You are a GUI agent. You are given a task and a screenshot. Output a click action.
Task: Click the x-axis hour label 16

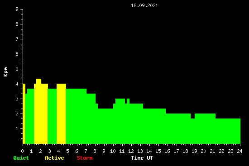point(167,151)
